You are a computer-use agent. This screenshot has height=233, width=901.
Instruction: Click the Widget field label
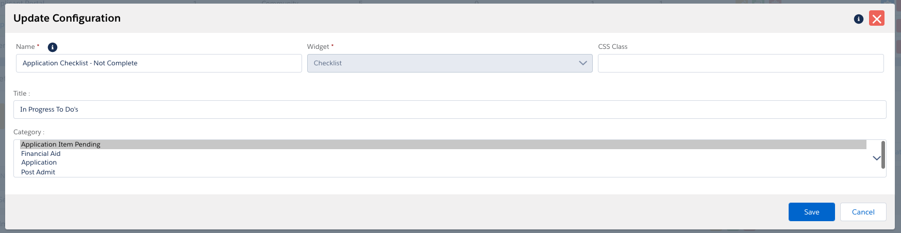318,47
